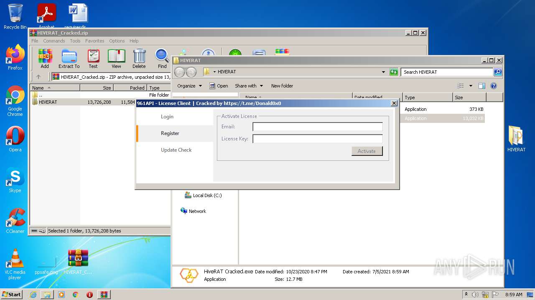Select the 373 KB Application file row
This screenshot has height=300, width=535.
click(x=442, y=109)
